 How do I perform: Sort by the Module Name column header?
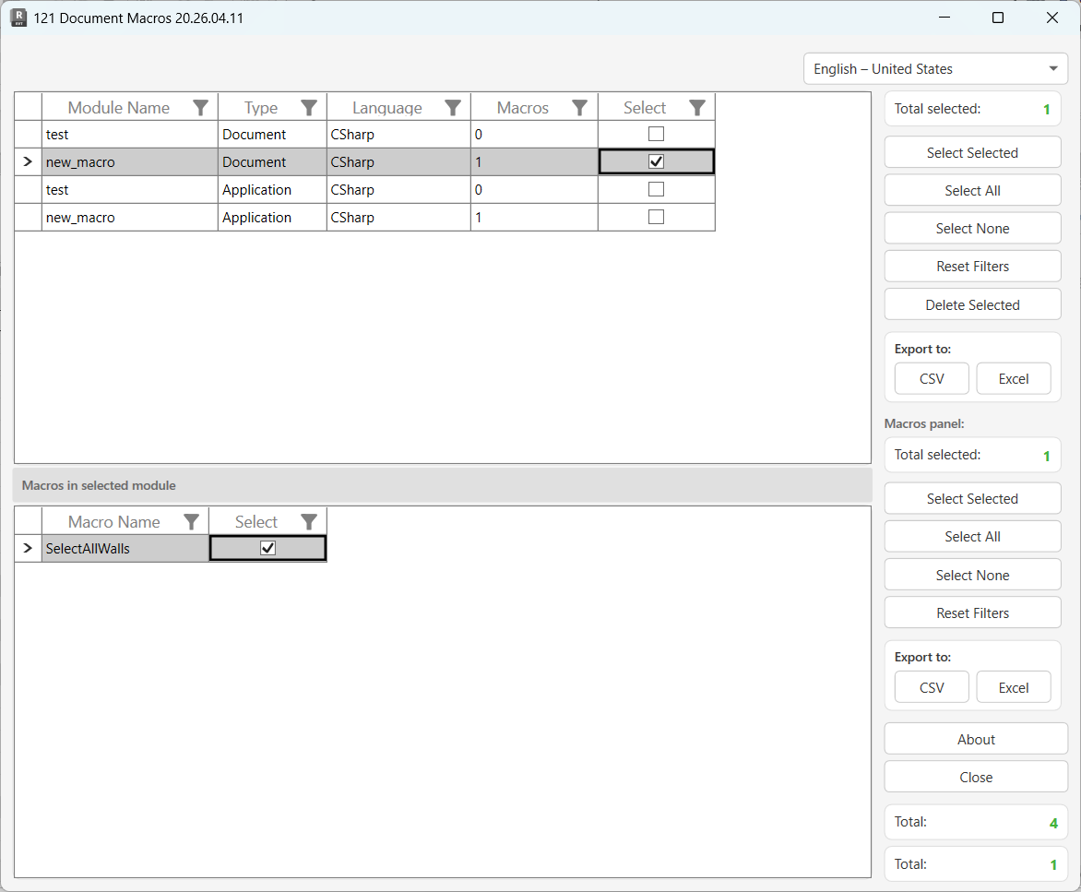pos(119,107)
